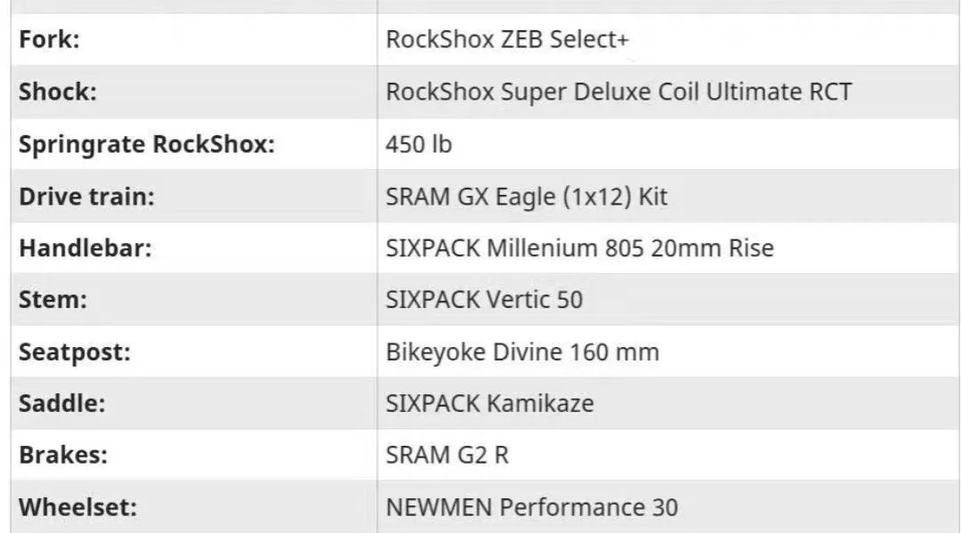
Task: Select the SIXPACK Vertic 50 value
Action: pos(484,300)
